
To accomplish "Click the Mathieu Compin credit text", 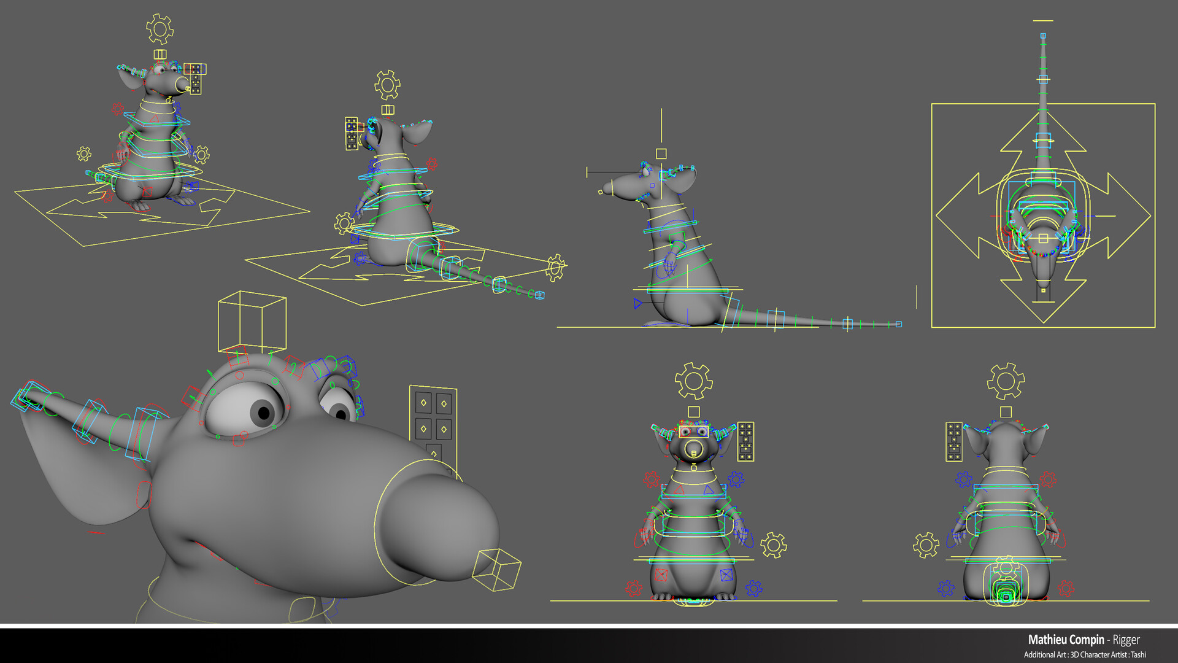I will pos(1066,640).
